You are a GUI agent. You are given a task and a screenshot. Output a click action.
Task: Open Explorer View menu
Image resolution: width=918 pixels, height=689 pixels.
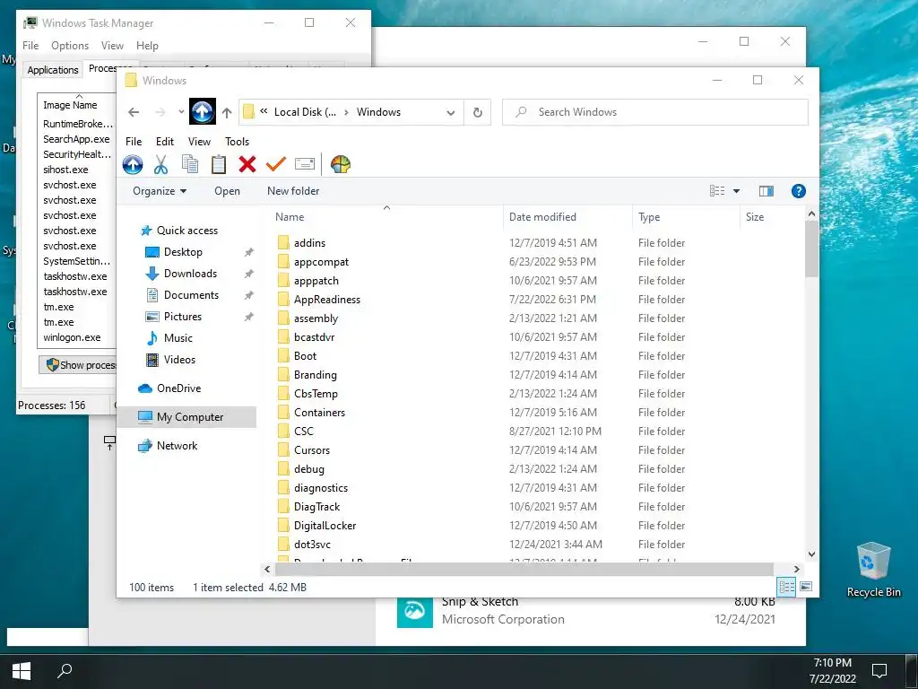pyautogui.click(x=199, y=141)
